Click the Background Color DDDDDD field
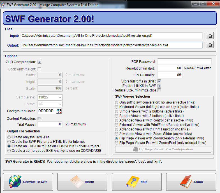The height and width of the screenshot is (193, 220). pos(47,111)
